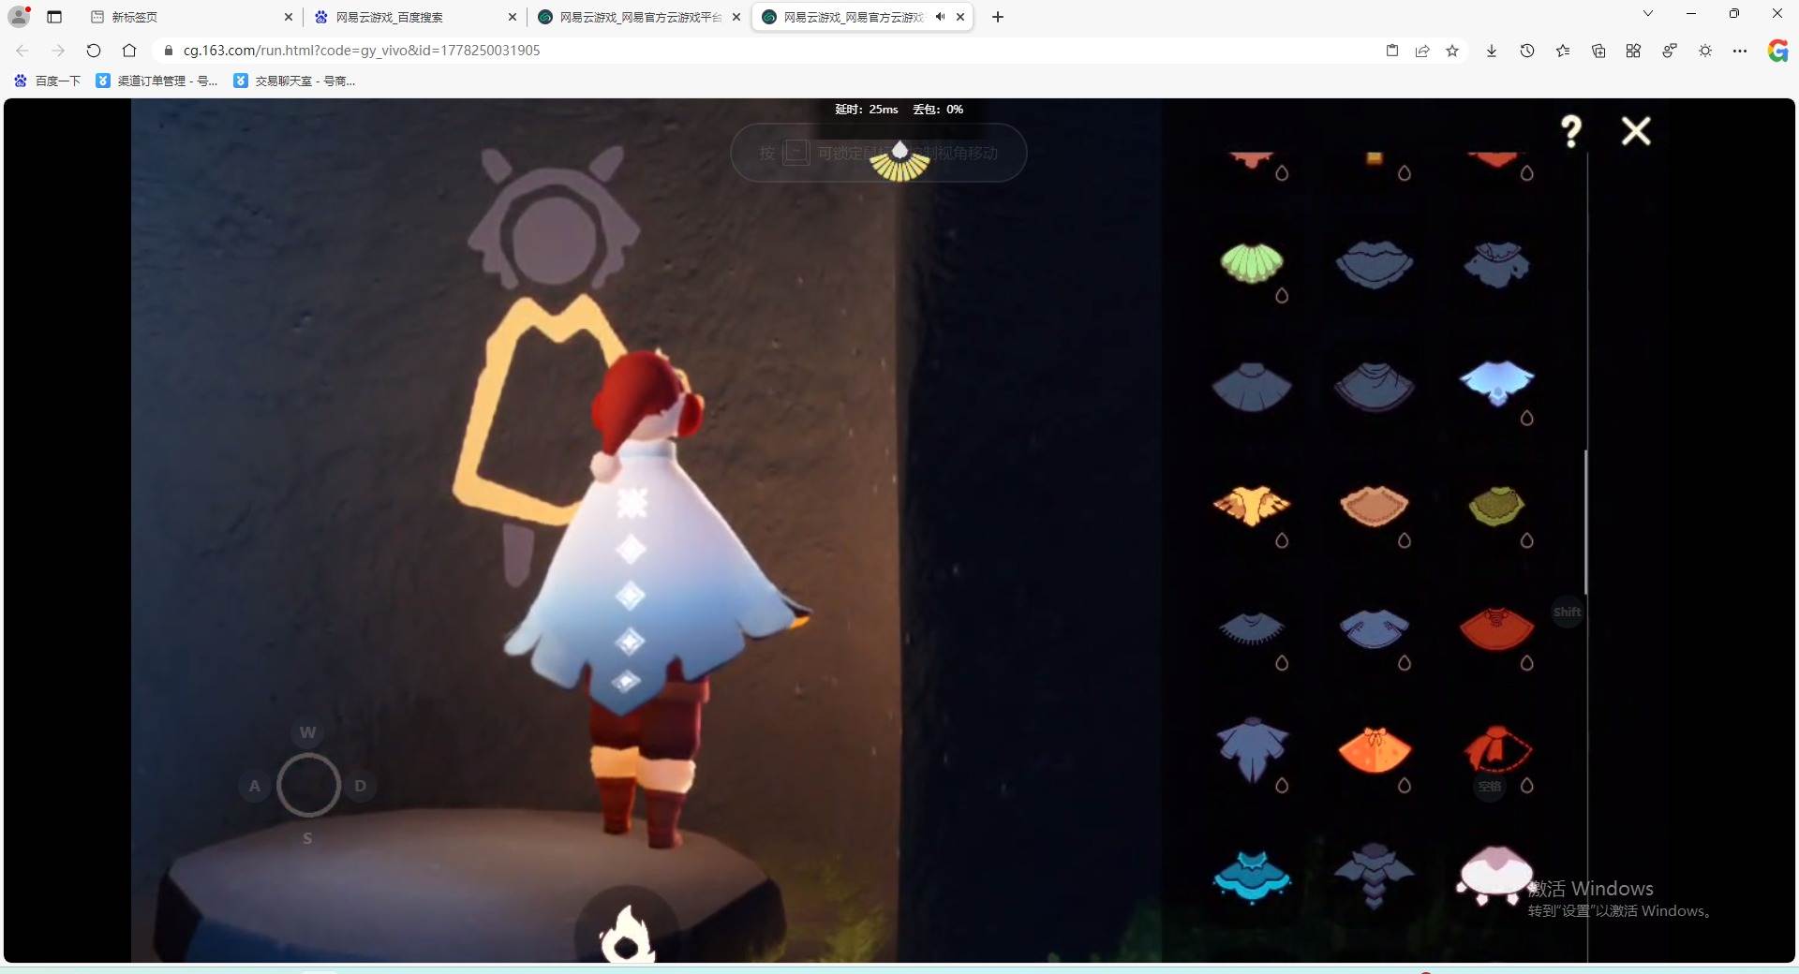
Task: Expand the tab list dropdown chevron
Action: tap(1648, 14)
